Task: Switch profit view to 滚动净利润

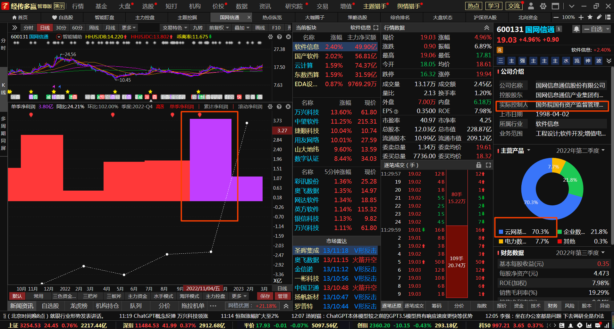Action: pyautogui.click(x=250, y=106)
